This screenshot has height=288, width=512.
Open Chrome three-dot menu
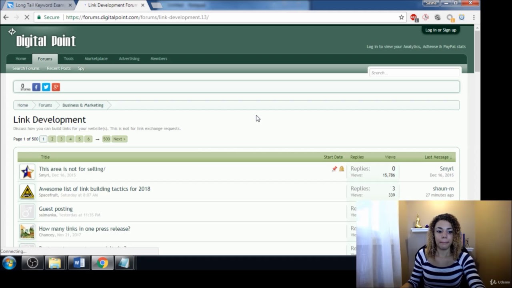(x=474, y=17)
